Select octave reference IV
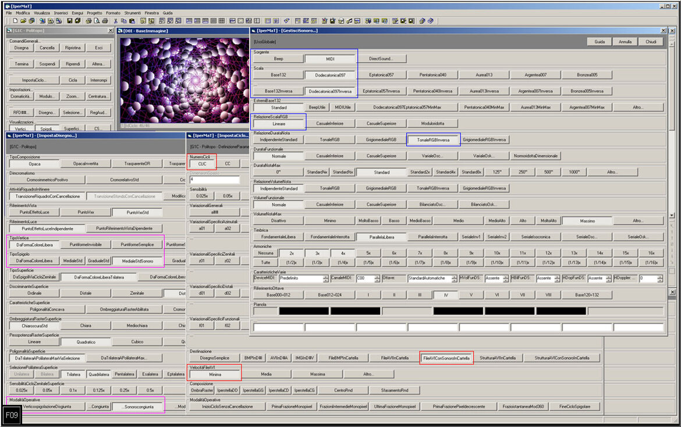This screenshot has height=427, width=681. pos(445,295)
